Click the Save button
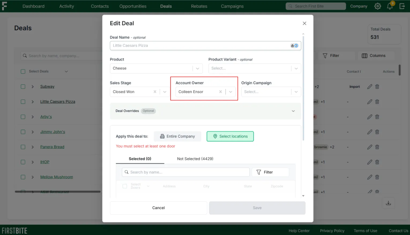 coord(257,208)
